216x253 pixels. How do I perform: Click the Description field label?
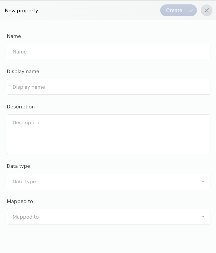pos(21,107)
